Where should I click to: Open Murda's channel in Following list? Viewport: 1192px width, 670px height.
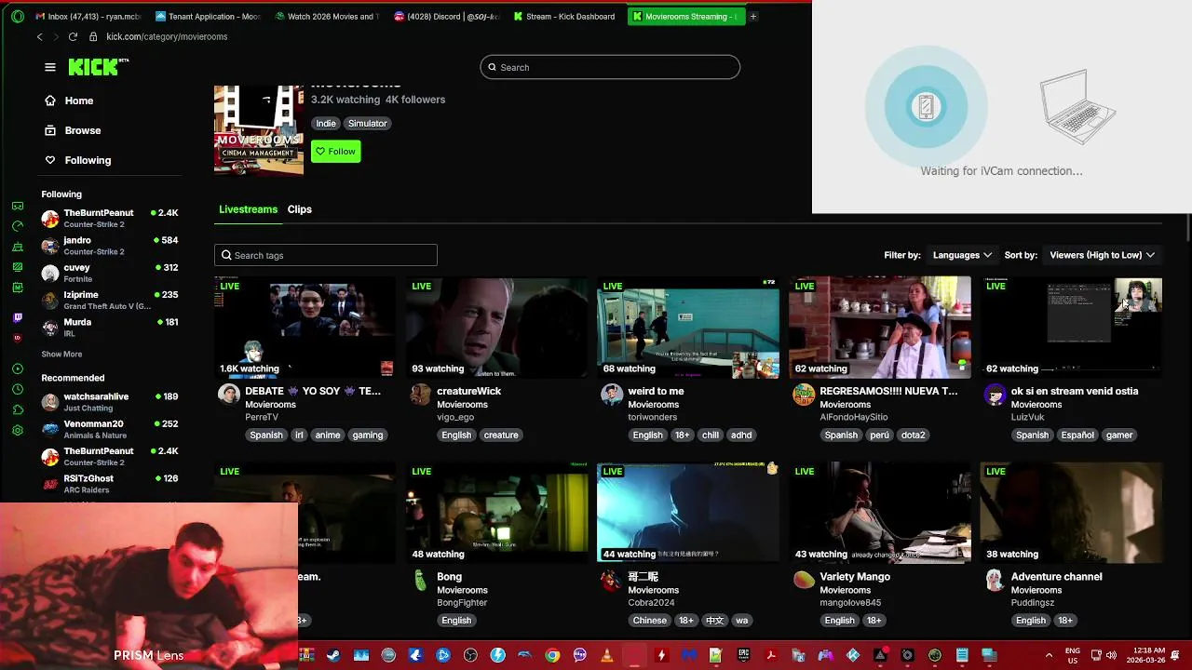(x=110, y=327)
